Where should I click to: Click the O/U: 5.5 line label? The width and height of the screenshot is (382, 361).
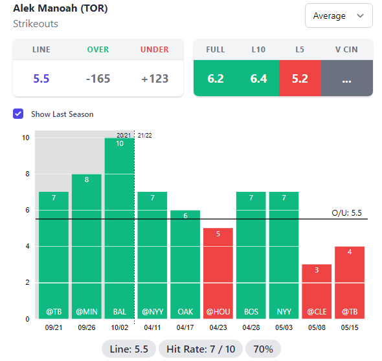(346, 213)
